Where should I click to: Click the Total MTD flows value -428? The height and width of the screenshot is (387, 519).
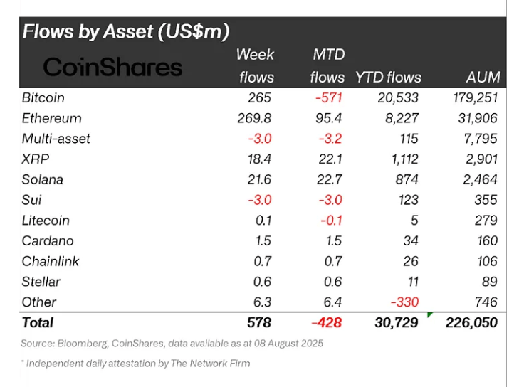pyautogui.click(x=327, y=322)
